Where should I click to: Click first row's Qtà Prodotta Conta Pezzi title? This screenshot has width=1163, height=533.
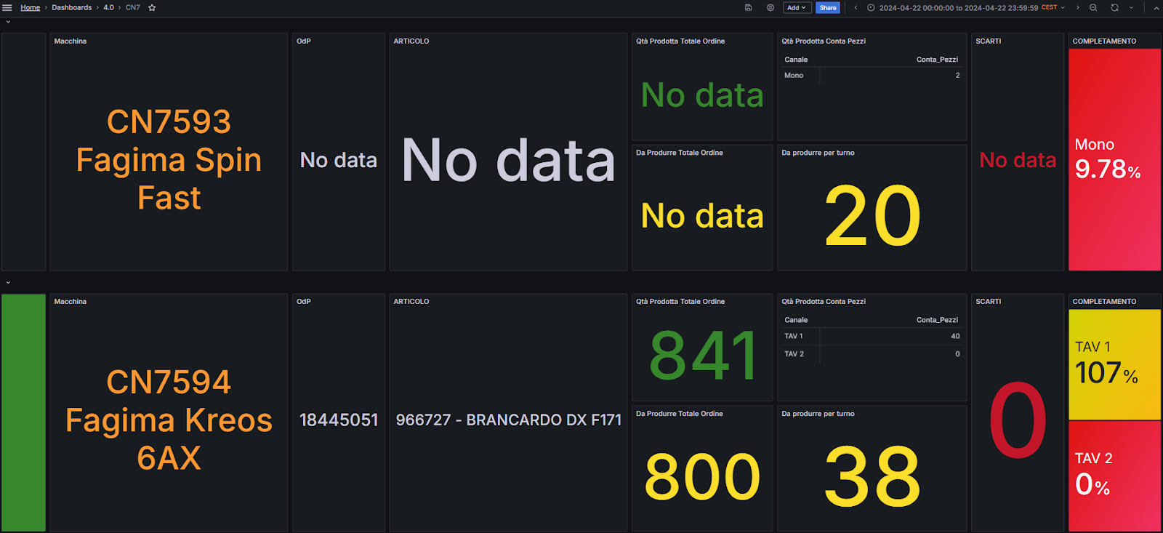coord(824,41)
